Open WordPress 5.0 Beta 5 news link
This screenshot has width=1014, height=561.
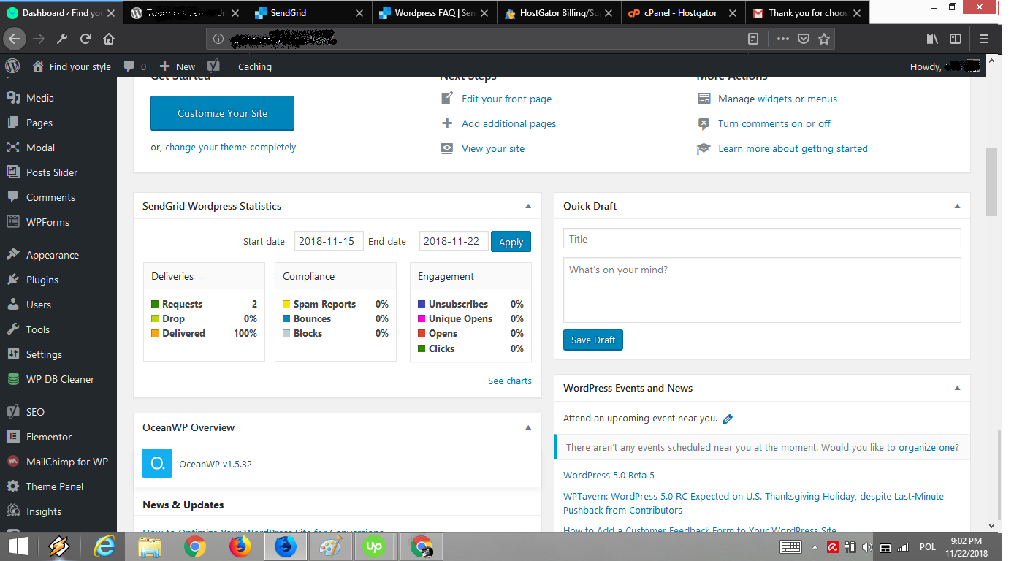point(609,475)
